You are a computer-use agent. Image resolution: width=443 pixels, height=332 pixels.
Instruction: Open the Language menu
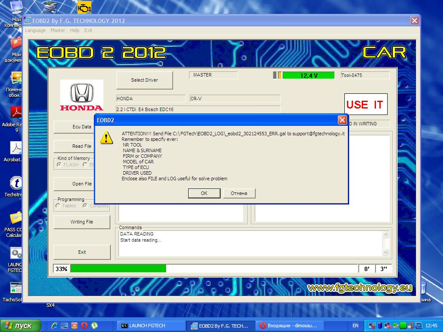[35, 30]
